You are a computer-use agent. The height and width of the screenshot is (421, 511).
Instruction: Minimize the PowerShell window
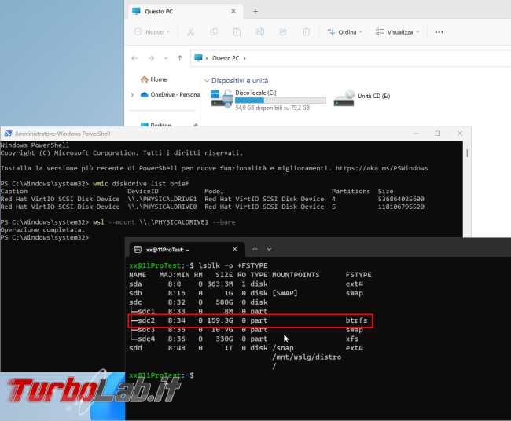(x=416, y=134)
